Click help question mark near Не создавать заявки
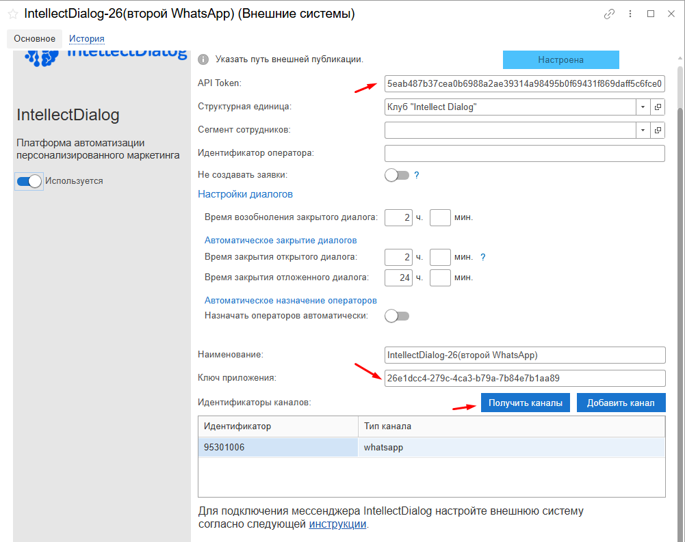 pyautogui.click(x=416, y=175)
